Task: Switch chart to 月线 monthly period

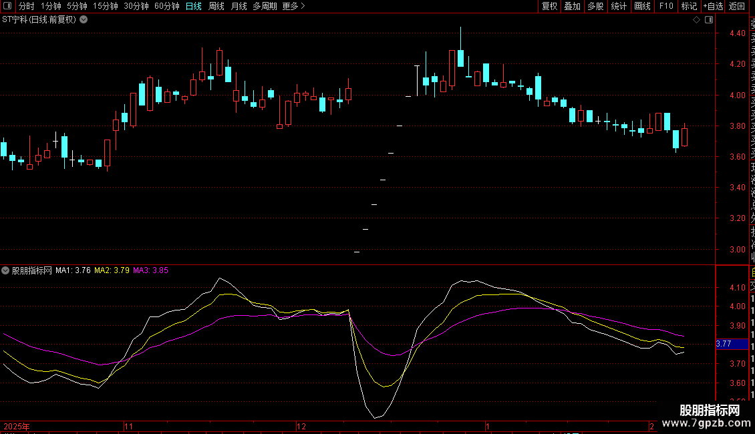Action: pos(239,6)
